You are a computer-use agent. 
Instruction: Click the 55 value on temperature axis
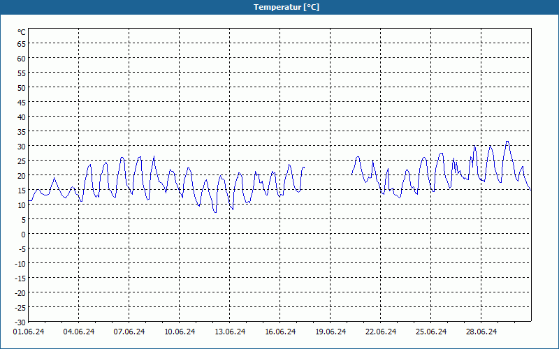coord(22,73)
